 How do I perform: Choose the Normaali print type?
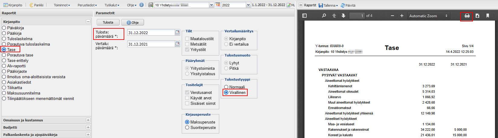pyautogui.click(x=226, y=87)
